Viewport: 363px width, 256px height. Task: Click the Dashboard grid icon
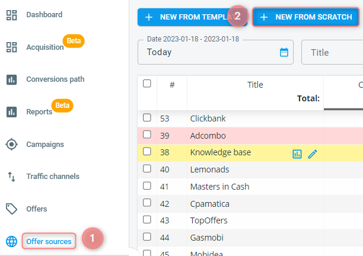(x=11, y=15)
